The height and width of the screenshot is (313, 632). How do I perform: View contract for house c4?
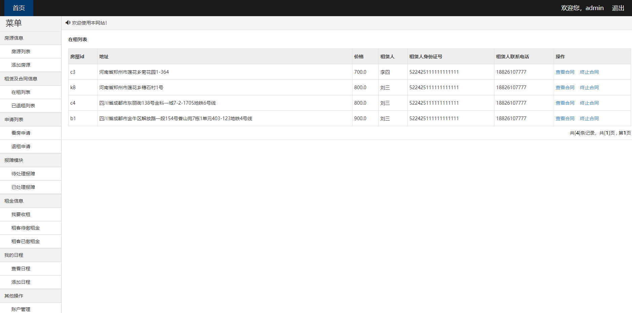pyautogui.click(x=565, y=103)
